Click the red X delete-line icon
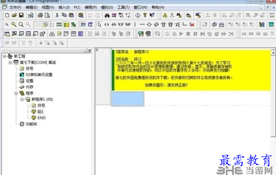The width and height of the screenshot is (276, 175). [192, 25]
